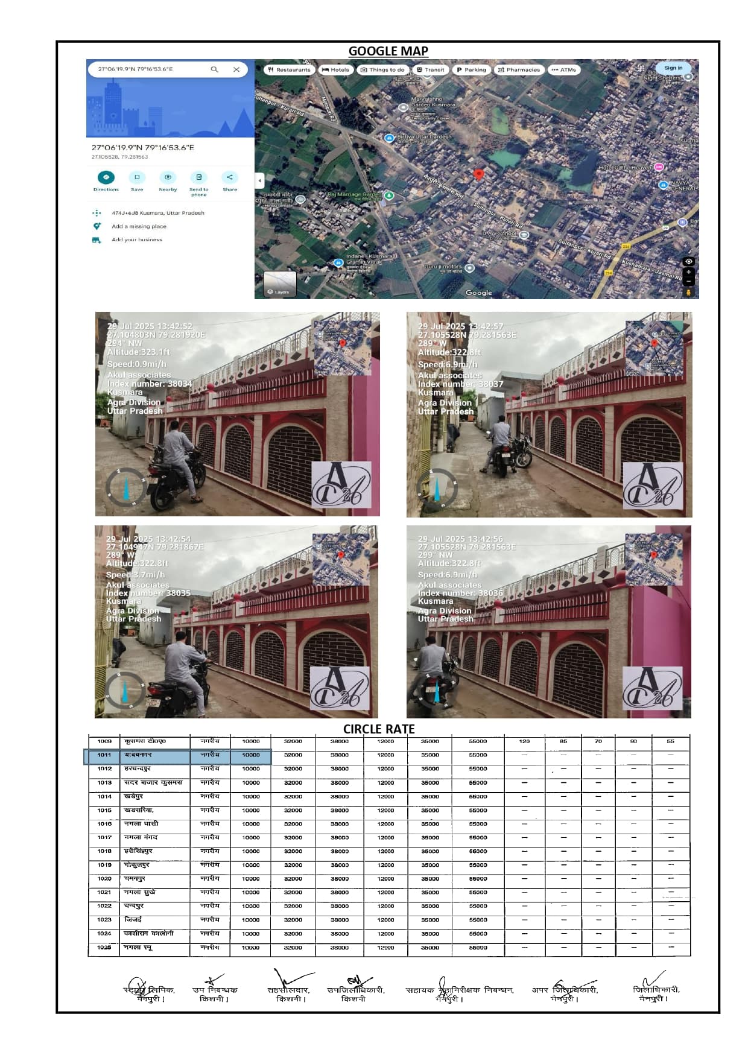Click the D.A.V School marker
The width and height of the screenshot is (748, 1058).
click(524, 235)
